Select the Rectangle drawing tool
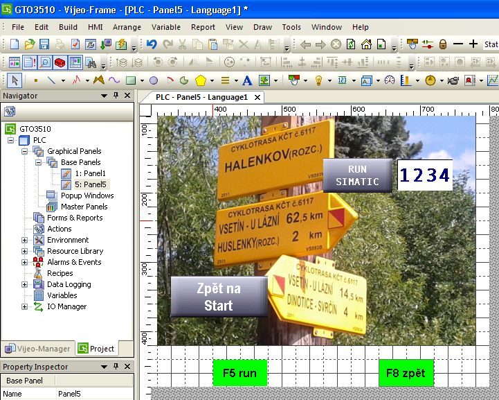499x400 pixels. coord(131,80)
